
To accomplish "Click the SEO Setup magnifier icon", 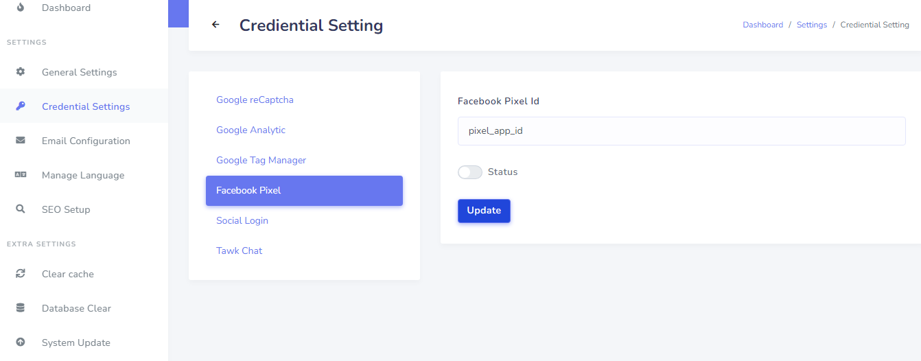I will [x=20, y=209].
